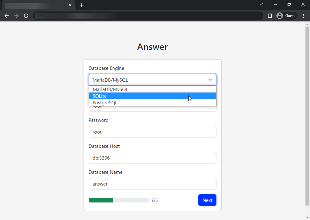The image size is (310, 220).
Task: Minimize the browser window
Action: click(x=275, y=4)
